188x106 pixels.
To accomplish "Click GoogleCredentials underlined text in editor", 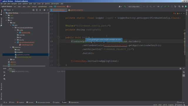I will pos(115,45).
